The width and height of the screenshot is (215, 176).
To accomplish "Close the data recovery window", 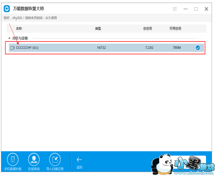I will [206, 9].
